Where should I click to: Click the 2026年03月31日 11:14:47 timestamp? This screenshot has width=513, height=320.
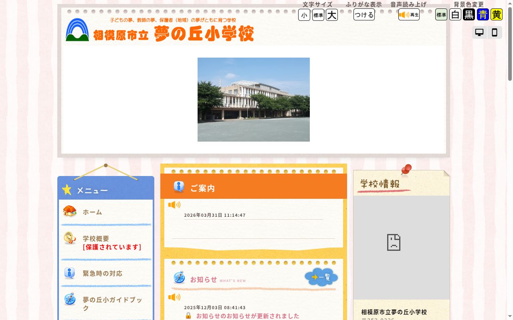click(215, 215)
